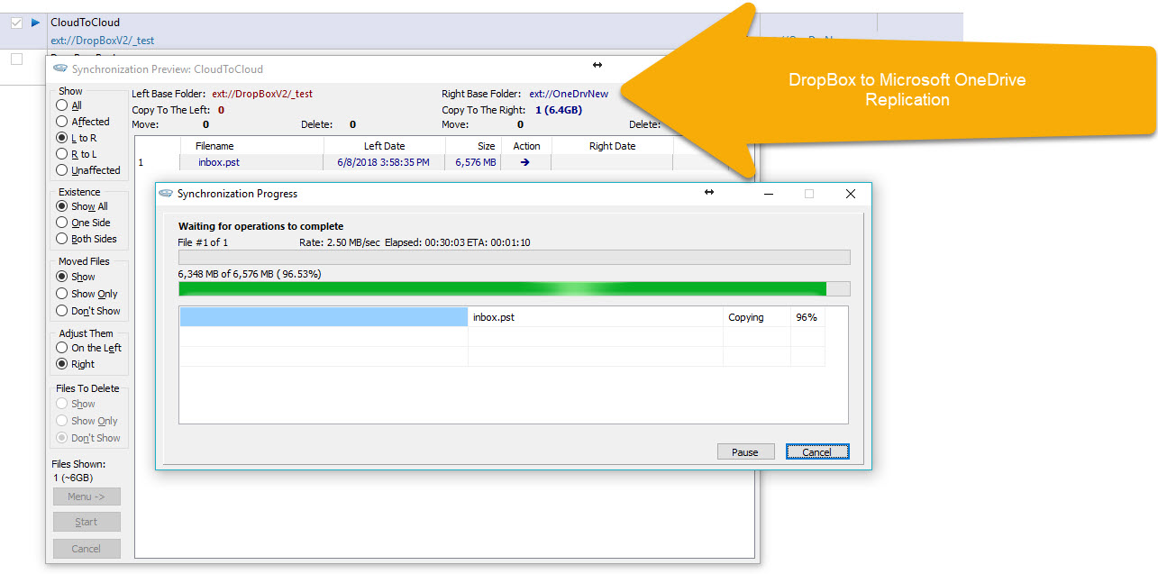
Task: Choose the L to R filter
Action: 62,138
